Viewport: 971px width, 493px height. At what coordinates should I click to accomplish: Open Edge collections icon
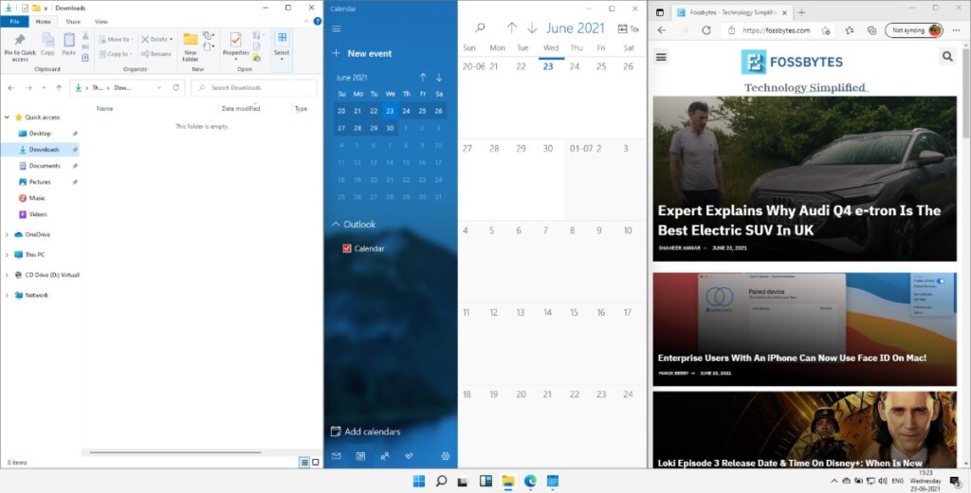pos(872,29)
